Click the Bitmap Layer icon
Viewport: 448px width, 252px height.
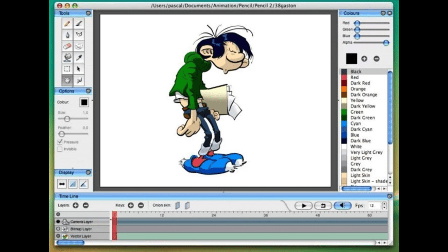(x=65, y=229)
